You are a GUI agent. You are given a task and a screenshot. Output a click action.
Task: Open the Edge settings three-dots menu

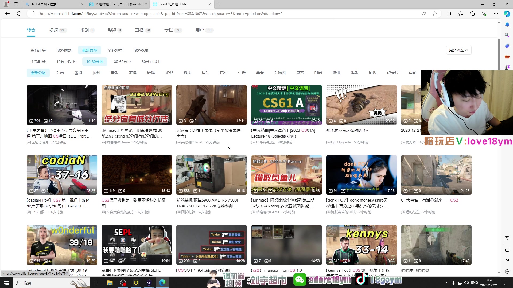[x=496, y=14]
